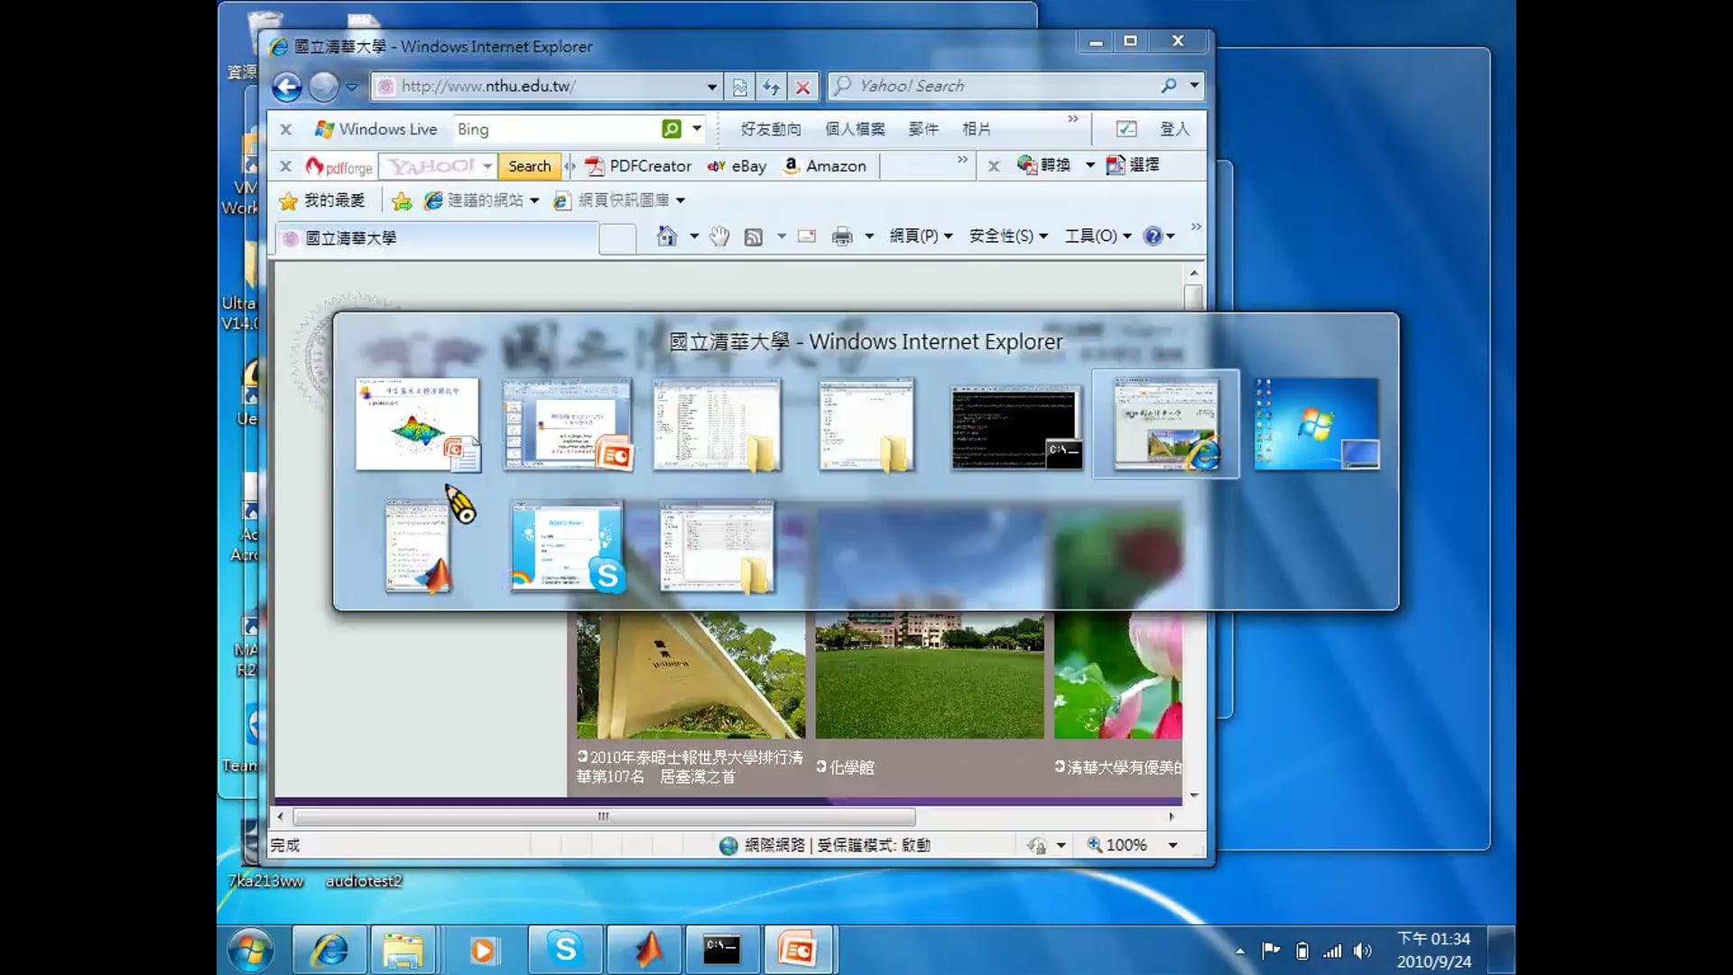This screenshot has height=975, width=1733.
Task: Open Skype from the taskbar
Action: (x=565, y=950)
